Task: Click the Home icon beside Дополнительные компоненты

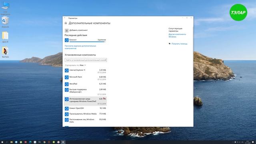Action: 66,23
